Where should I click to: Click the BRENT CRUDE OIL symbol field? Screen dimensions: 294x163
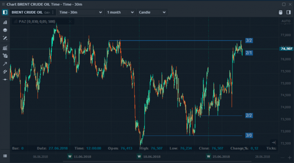click(x=27, y=12)
